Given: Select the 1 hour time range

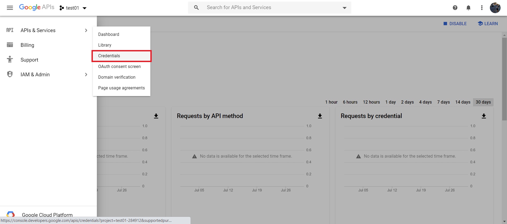Looking at the screenshot, I should pyautogui.click(x=331, y=102).
